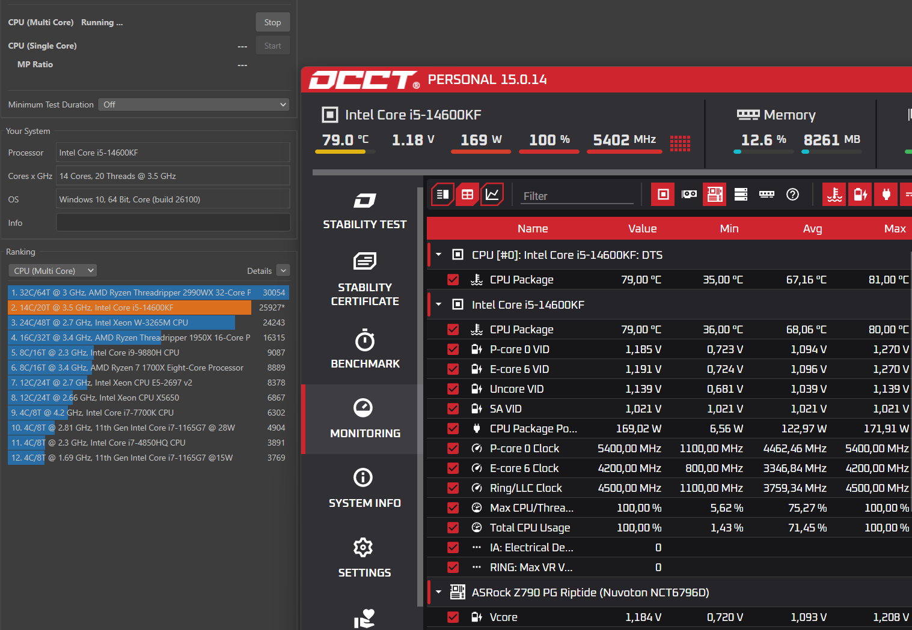The height and width of the screenshot is (630, 912).
Task: Toggle the GPU sensor filter icon
Action: [689, 195]
